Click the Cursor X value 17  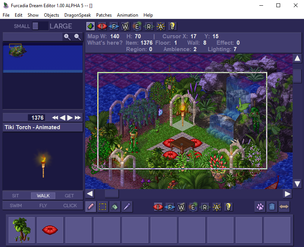[x=193, y=36]
